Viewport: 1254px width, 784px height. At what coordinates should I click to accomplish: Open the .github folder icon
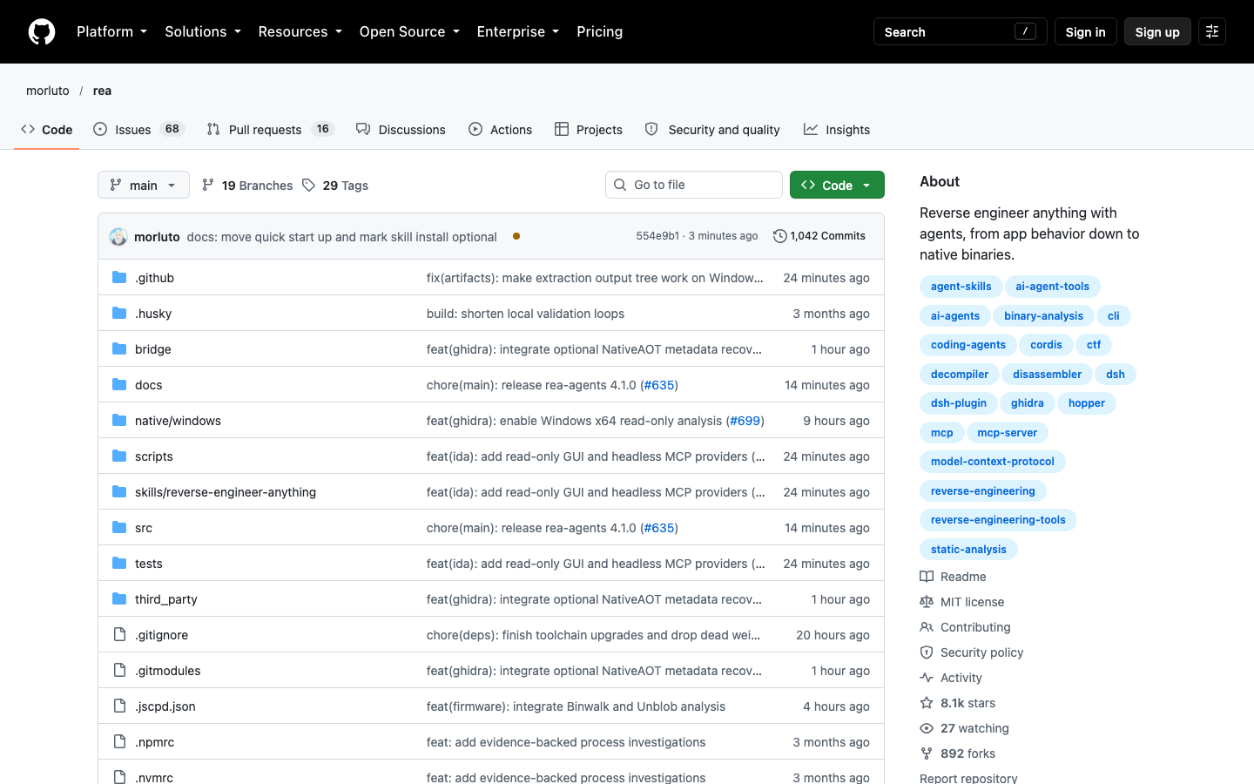(119, 277)
